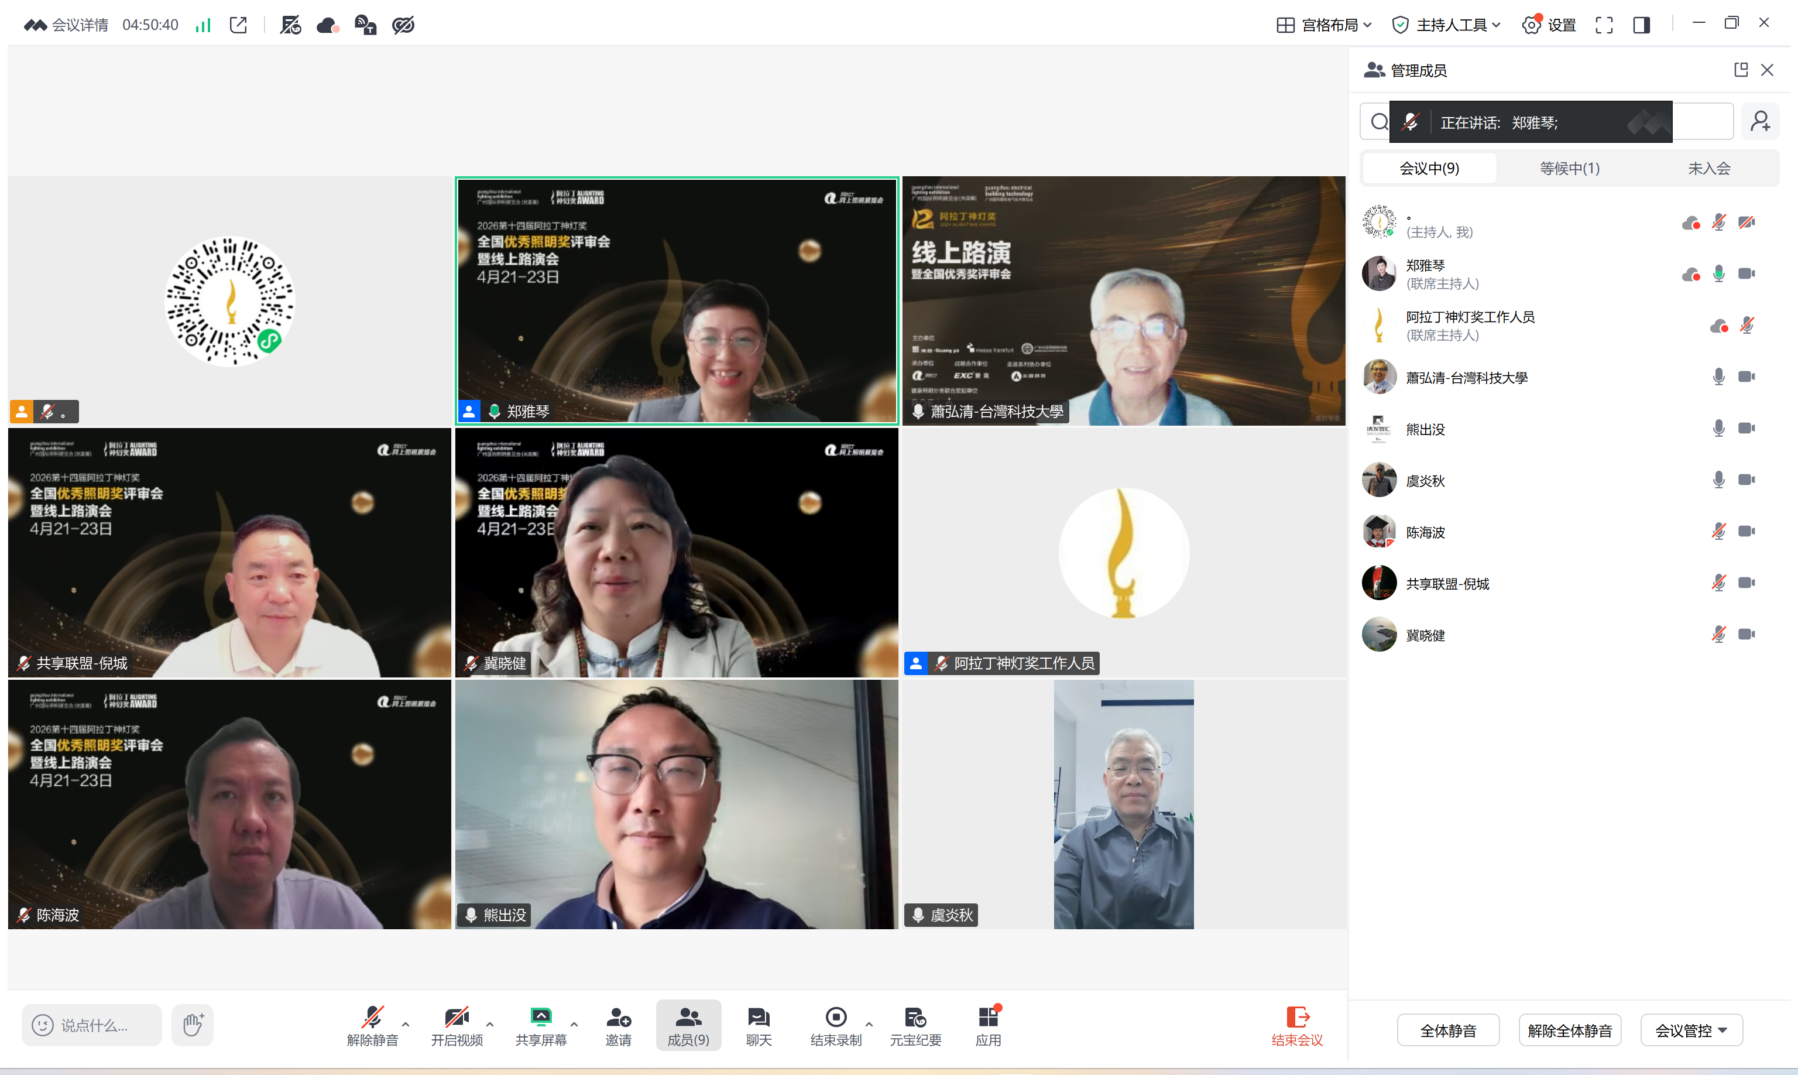Switch to the not joined tab
The width and height of the screenshot is (1798, 1075).
coord(1708,168)
